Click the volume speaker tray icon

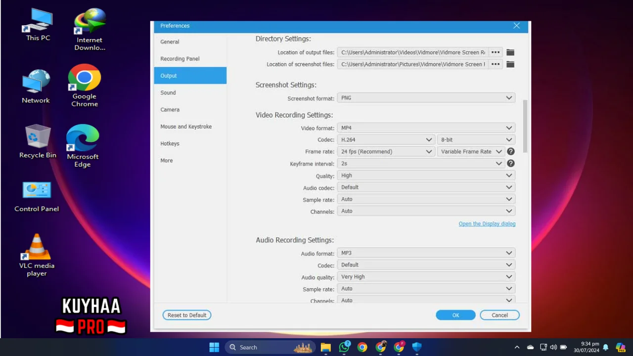(x=553, y=347)
